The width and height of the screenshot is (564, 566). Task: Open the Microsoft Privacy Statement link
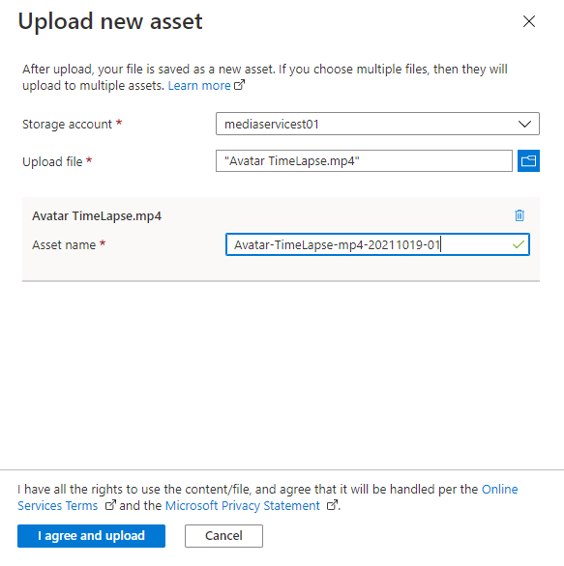click(242, 506)
